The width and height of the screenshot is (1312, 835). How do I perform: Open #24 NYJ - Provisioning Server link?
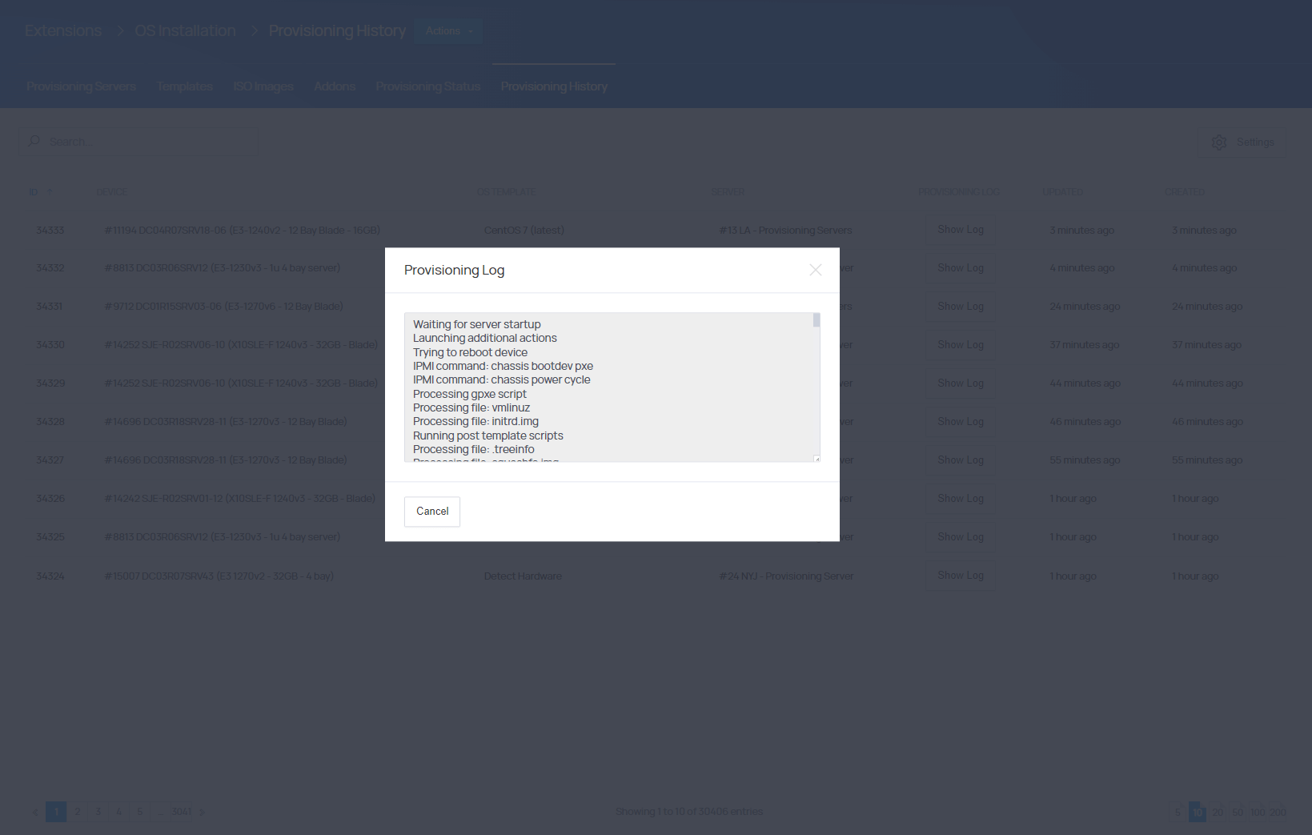click(786, 576)
